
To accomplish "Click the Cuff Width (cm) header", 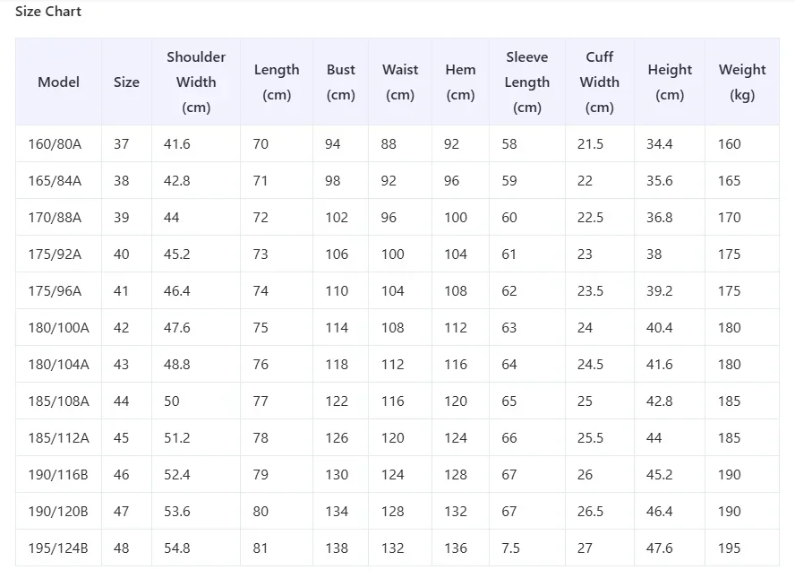I will click(599, 82).
